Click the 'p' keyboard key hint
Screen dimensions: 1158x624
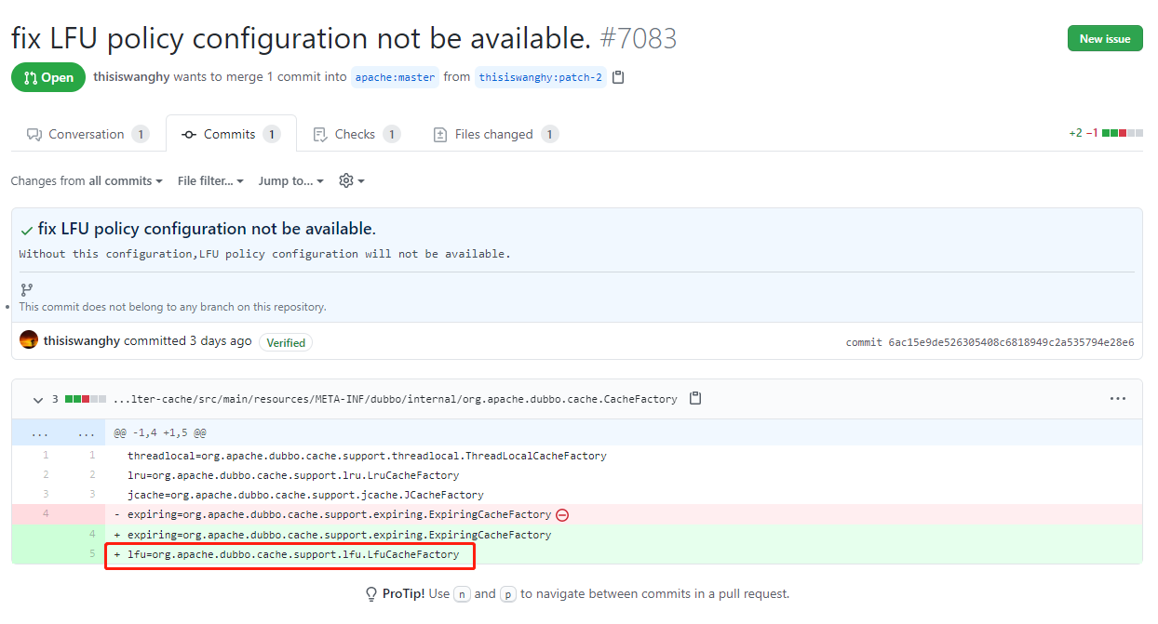point(508,594)
